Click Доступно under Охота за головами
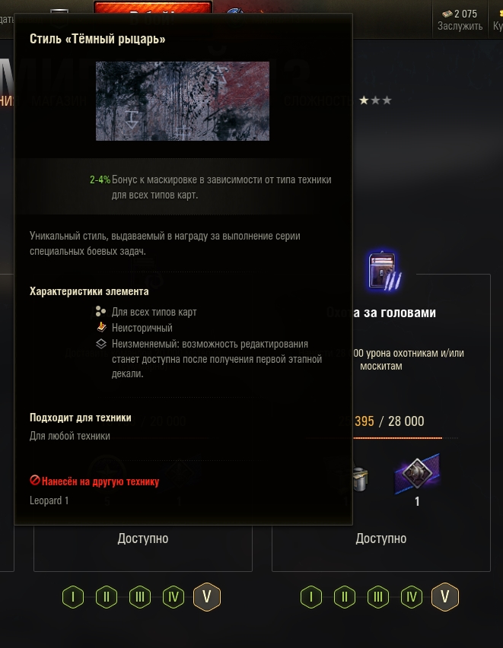 381,538
